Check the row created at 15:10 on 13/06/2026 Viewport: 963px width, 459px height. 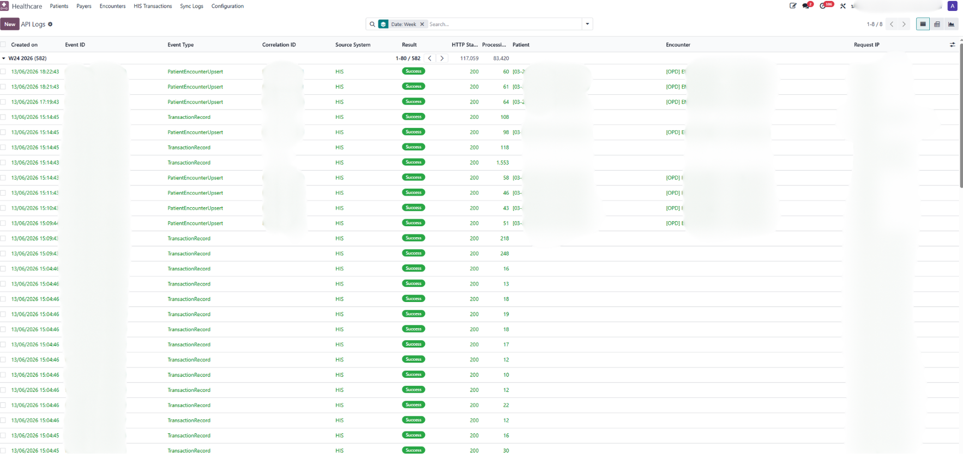pyautogui.click(x=3, y=208)
